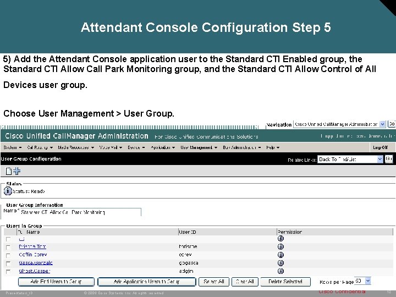Open the Gasca Gonzalo user link

pos(36,263)
